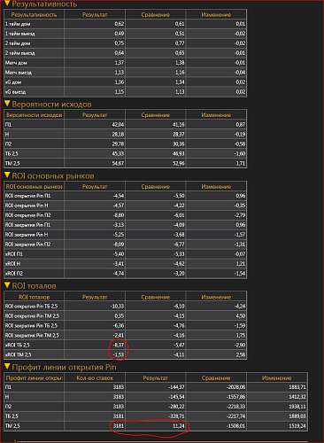Click probability 29,78 in П2 row
The height and width of the screenshot is (443, 324).
click(x=118, y=144)
